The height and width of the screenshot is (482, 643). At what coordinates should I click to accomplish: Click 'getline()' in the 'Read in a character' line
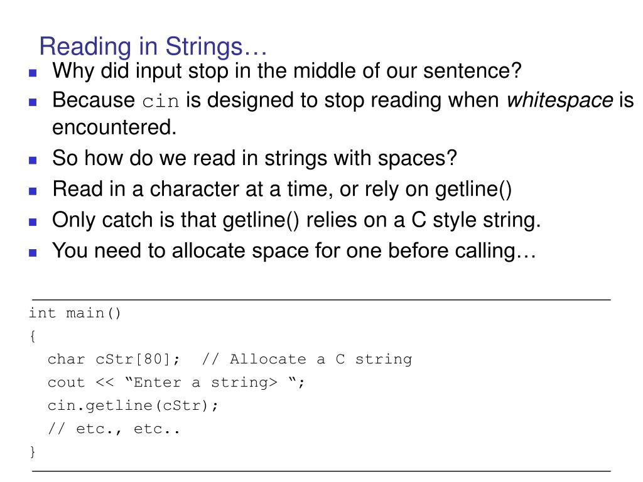pos(473,190)
